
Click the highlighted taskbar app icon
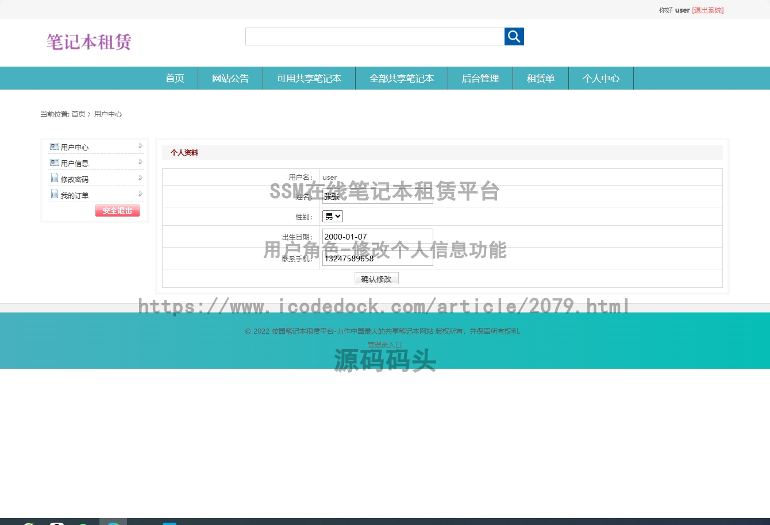click(113, 522)
